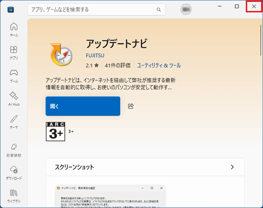This screenshot has height=208, width=263.
Task: Open the Themes (テーマ) section
Action: pos(14,122)
